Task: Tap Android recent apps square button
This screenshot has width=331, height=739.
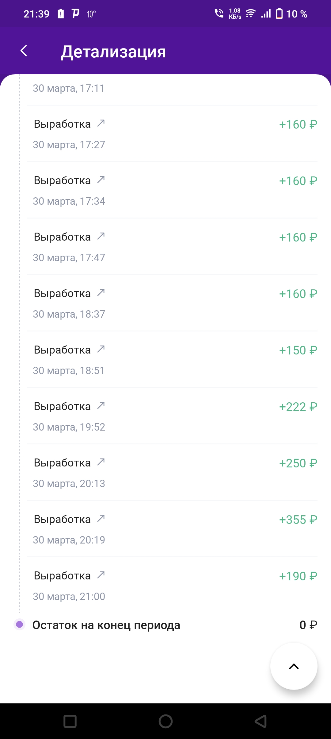Action: (x=70, y=721)
